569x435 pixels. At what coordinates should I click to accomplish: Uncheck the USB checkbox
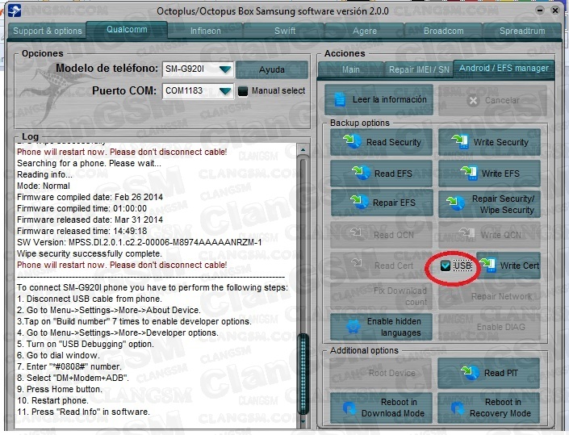tap(446, 266)
